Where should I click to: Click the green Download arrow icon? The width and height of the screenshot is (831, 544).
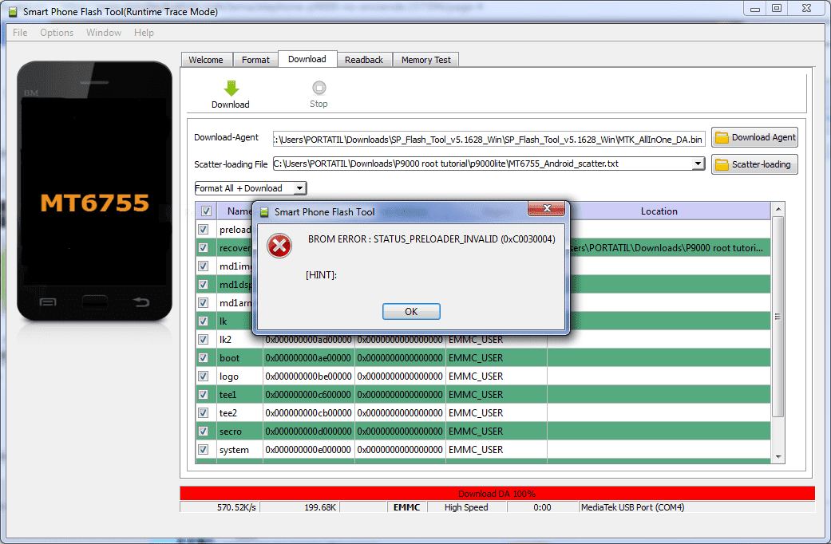(231, 88)
